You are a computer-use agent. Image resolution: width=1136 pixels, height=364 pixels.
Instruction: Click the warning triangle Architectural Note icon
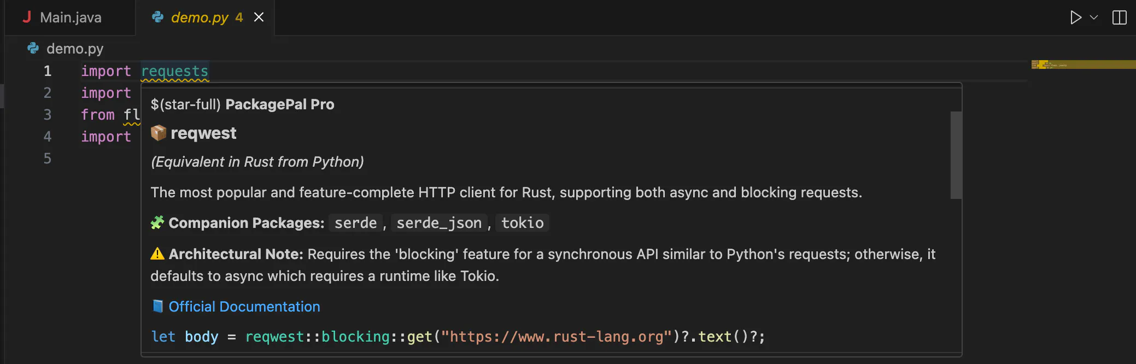157,254
